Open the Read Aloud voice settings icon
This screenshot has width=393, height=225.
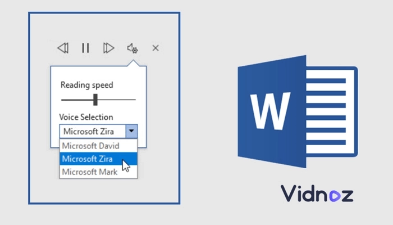(132, 48)
